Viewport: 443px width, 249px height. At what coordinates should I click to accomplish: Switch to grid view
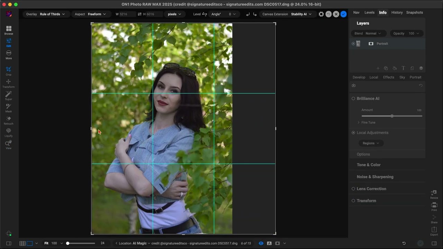(x=22, y=243)
